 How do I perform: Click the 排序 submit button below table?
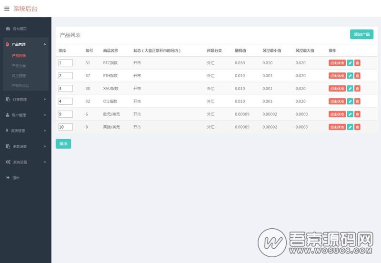click(x=63, y=144)
